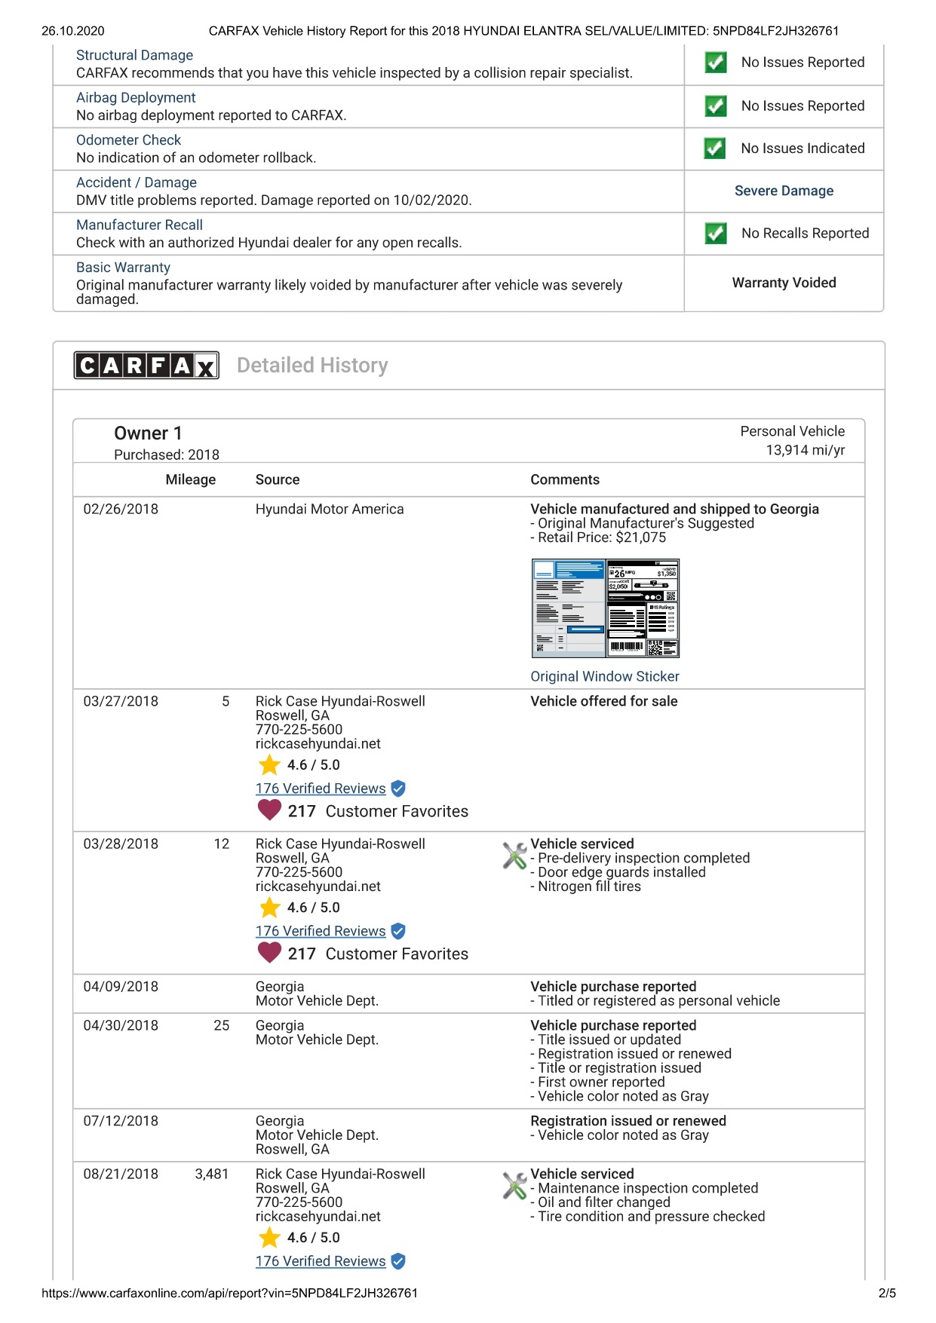Open the Structural Damage link
Viewport: 936px width, 1323px height.
click(134, 55)
